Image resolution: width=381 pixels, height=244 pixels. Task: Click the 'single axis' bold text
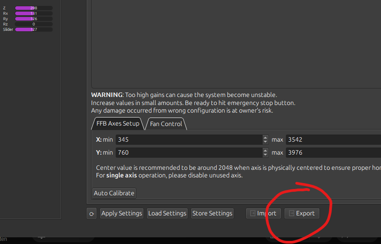[x=121, y=176]
